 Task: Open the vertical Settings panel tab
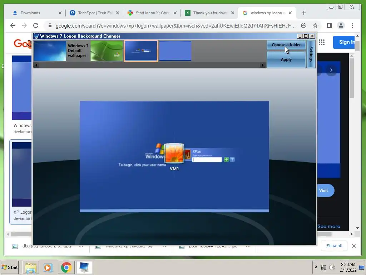[x=311, y=54]
